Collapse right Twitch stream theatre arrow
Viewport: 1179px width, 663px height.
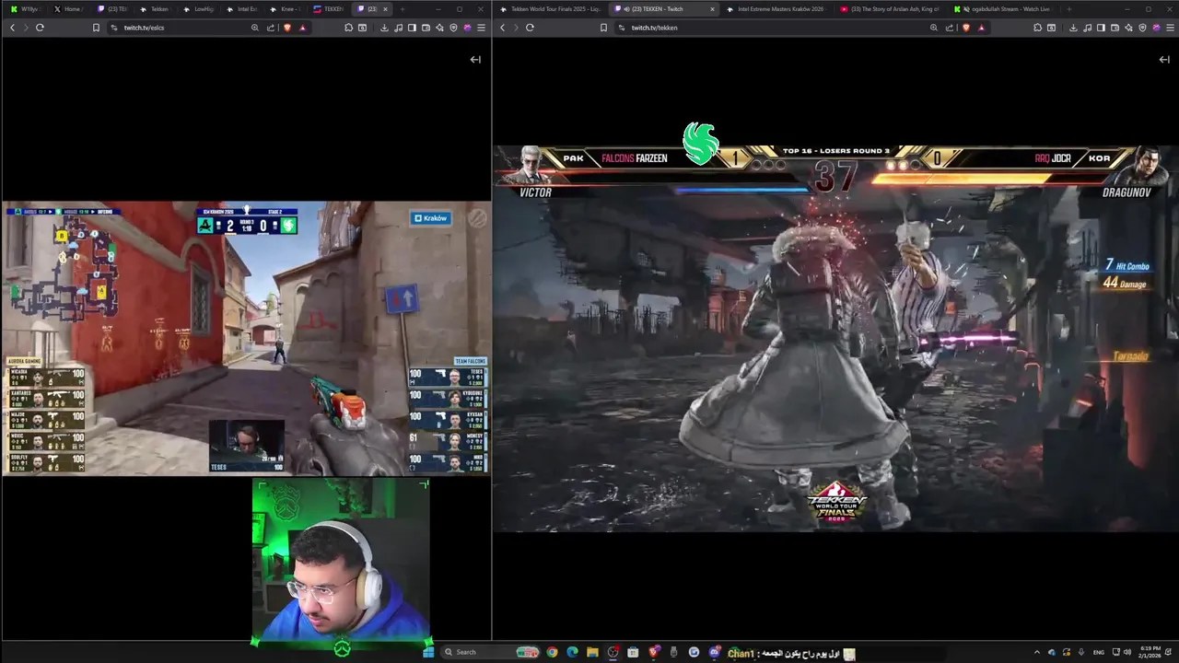1164,59
